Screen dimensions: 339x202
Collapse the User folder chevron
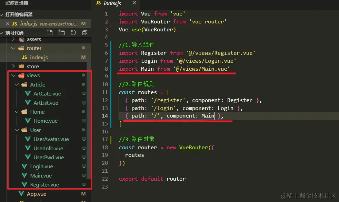(17, 130)
